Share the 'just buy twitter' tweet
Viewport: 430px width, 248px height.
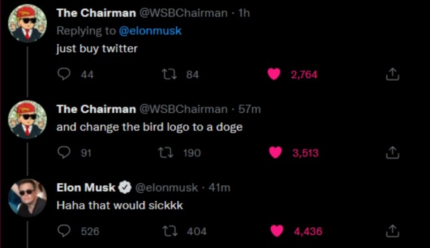[x=392, y=74]
